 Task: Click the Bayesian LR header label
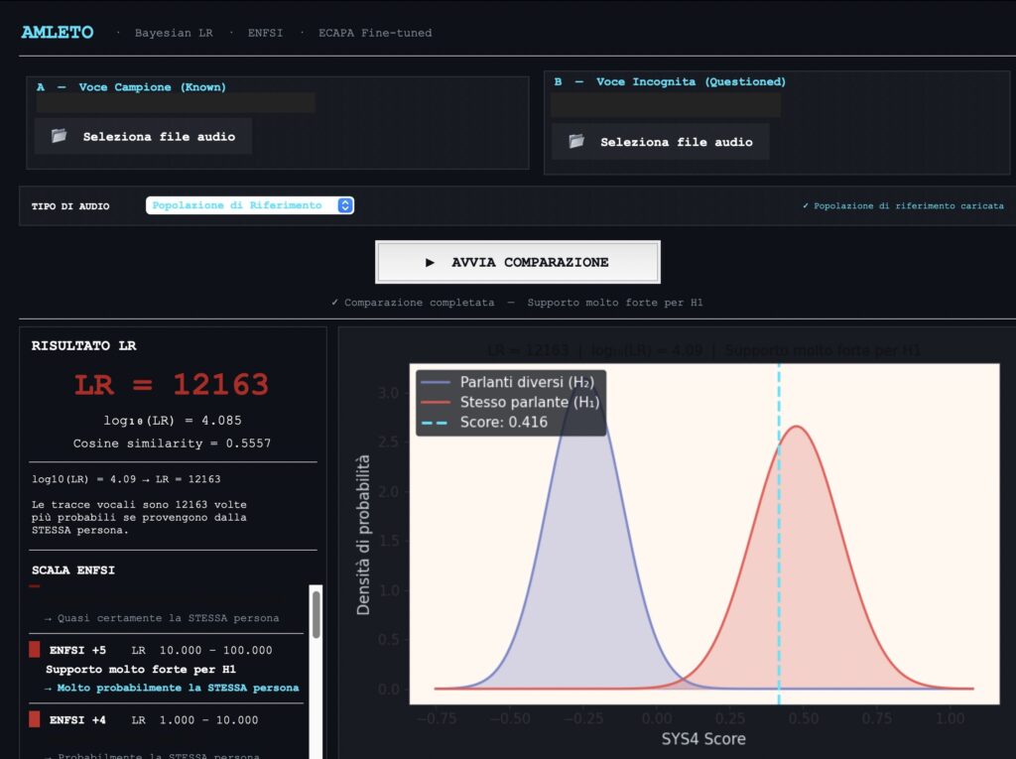pyautogui.click(x=174, y=33)
